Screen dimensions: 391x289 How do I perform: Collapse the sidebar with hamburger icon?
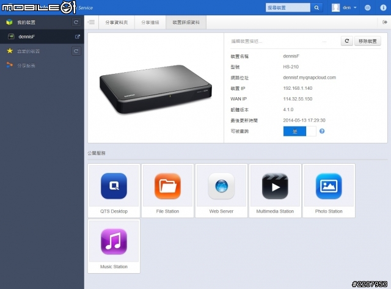pos(91,22)
